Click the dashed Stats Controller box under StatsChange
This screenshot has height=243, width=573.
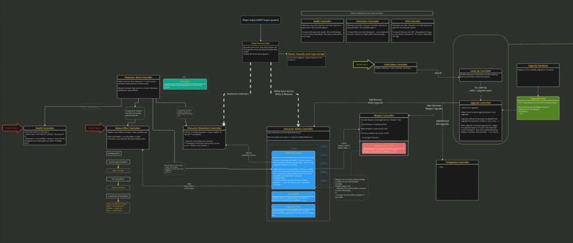tap(119, 170)
